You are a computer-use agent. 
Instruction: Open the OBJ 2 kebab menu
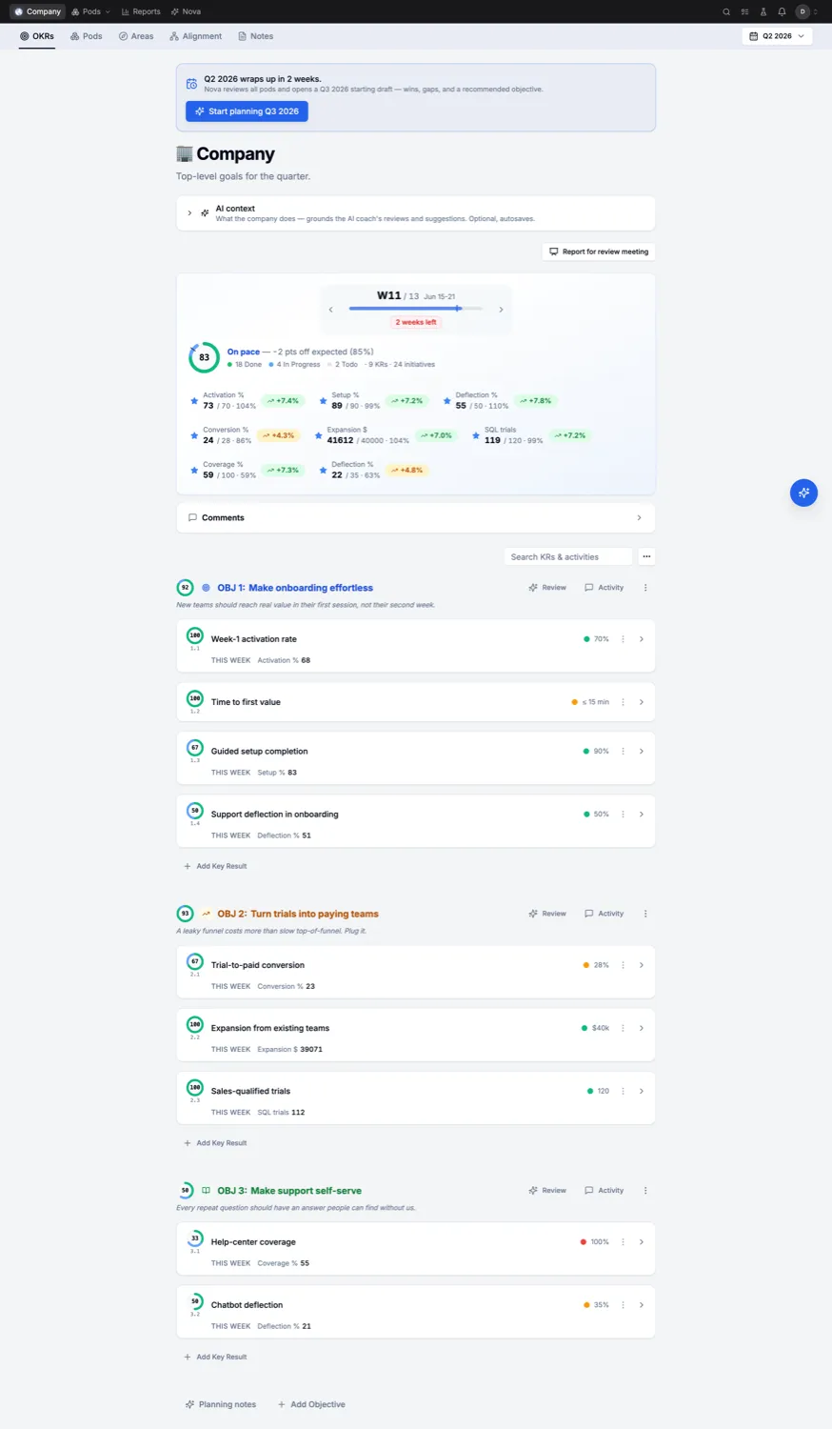(645, 914)
